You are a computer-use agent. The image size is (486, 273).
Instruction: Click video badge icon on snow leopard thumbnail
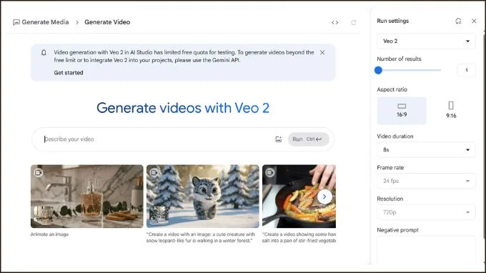(x=154, y=173)
